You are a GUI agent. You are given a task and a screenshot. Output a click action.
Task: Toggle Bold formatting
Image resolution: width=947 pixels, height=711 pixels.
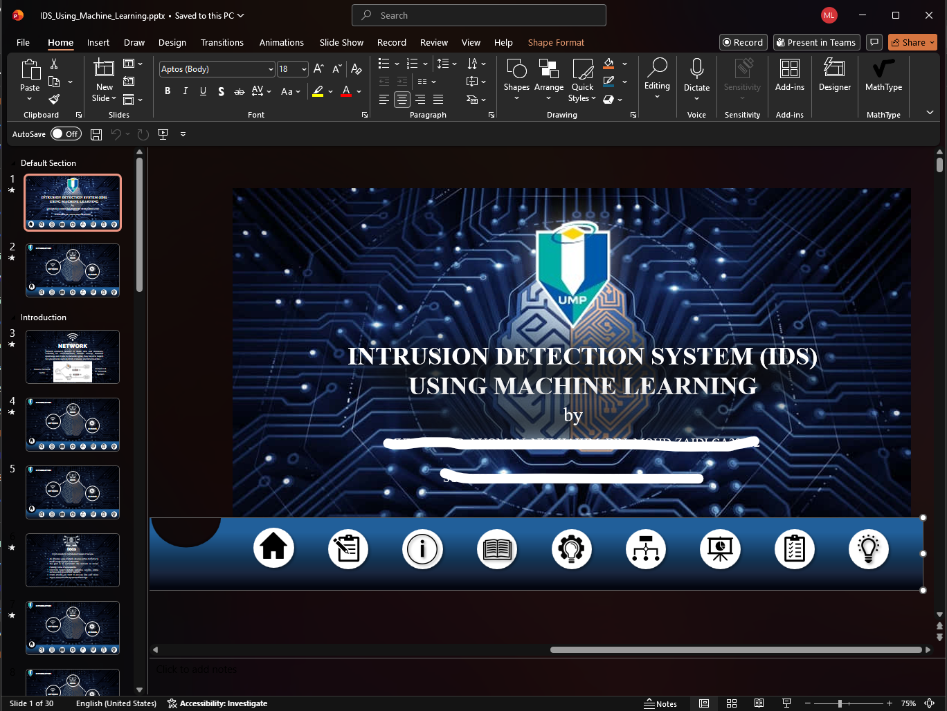[x=168, y=91]
